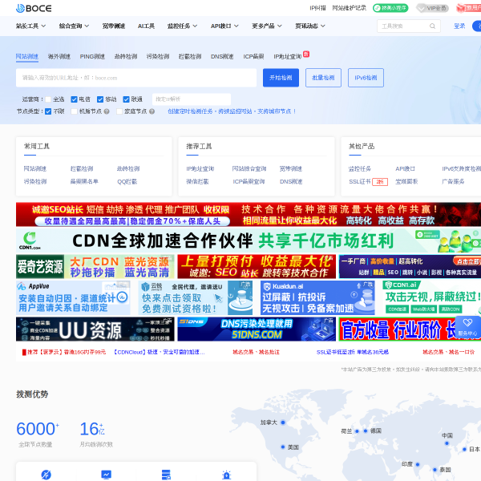Expand the 综合查询 dropdown menu
481x481 pixels.
click(74, 26)
